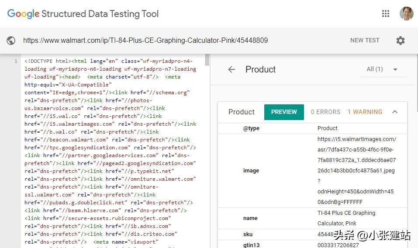
Task: Click the image URL value
Action: point(357,170)
